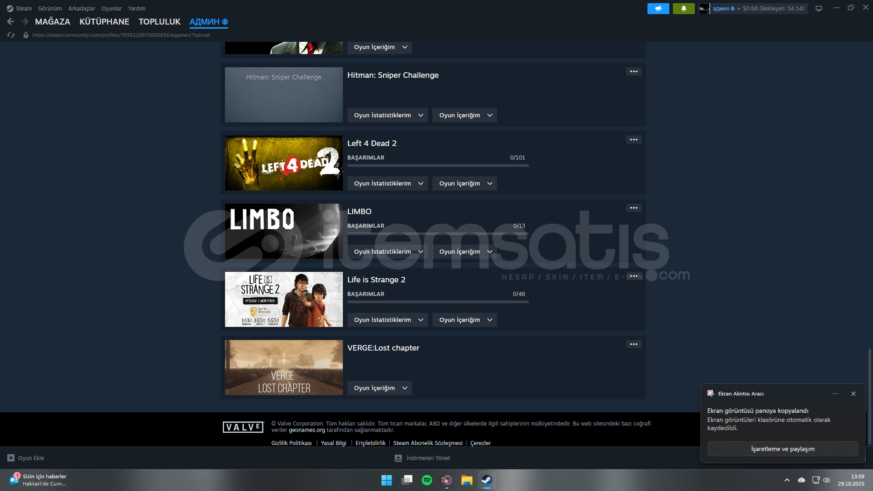Open the notifications bell icon
This screenshot has width=873, height=491.
point(683,9)
